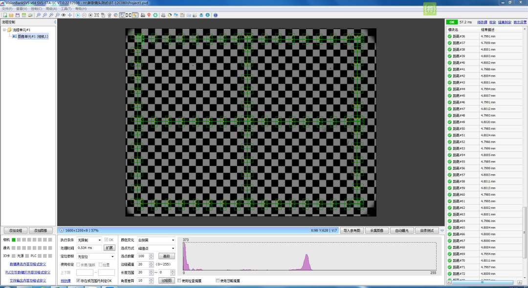Open the 查看(V) menu

point(22,9)
